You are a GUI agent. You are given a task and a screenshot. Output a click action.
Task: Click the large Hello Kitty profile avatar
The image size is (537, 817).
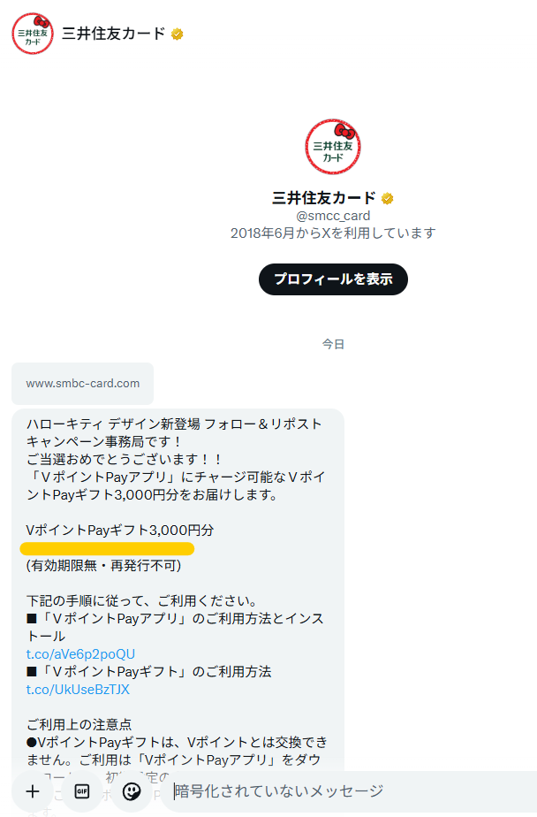click(x=333, y=147)
